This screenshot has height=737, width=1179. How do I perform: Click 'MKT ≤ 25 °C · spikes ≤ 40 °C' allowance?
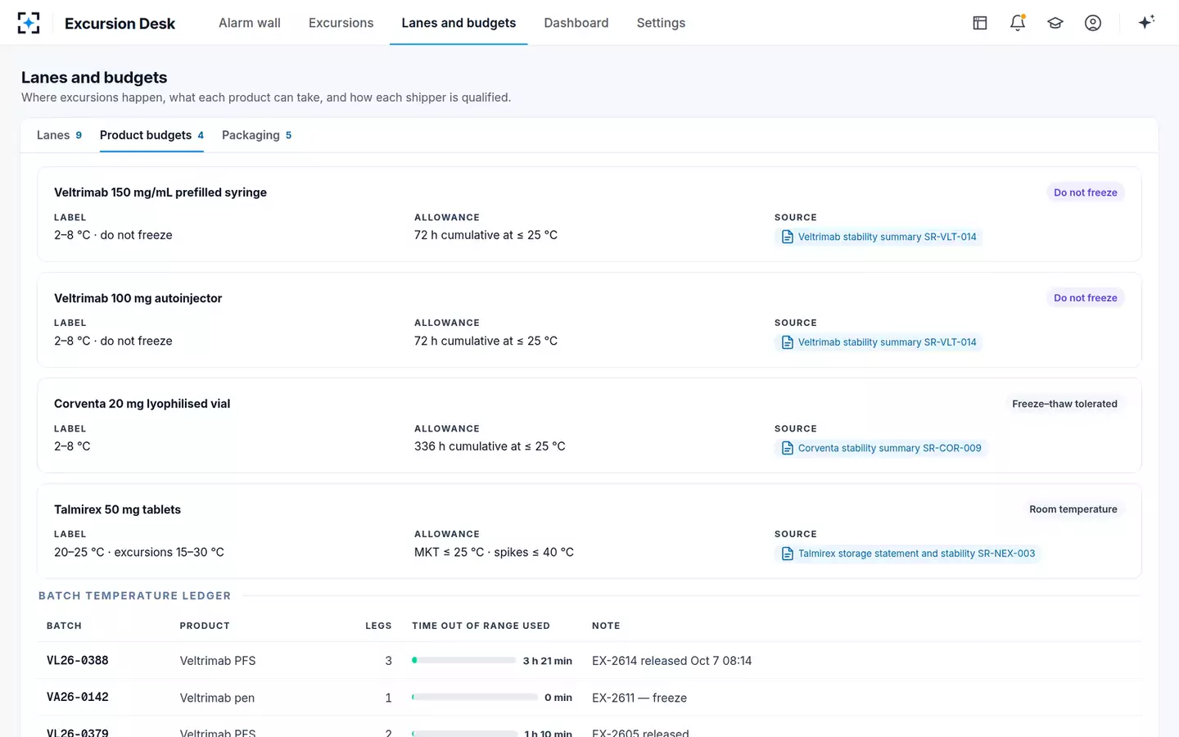point(494,552)
